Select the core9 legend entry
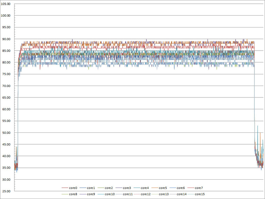Screen dimensions: 265x199 tap(87, 194)
